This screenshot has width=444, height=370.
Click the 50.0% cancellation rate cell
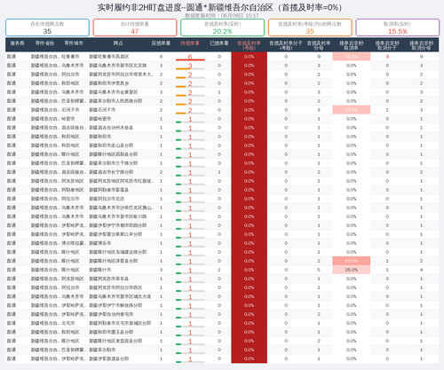[x=352, y=261]
